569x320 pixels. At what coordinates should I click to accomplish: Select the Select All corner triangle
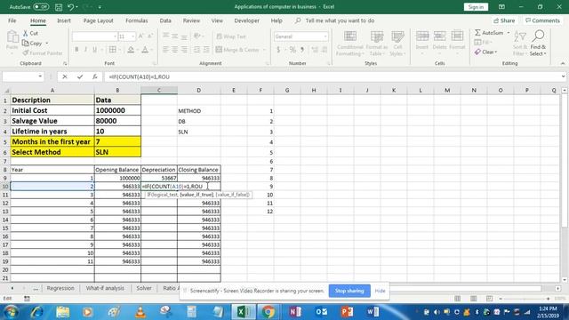click(x=6, y=90)
